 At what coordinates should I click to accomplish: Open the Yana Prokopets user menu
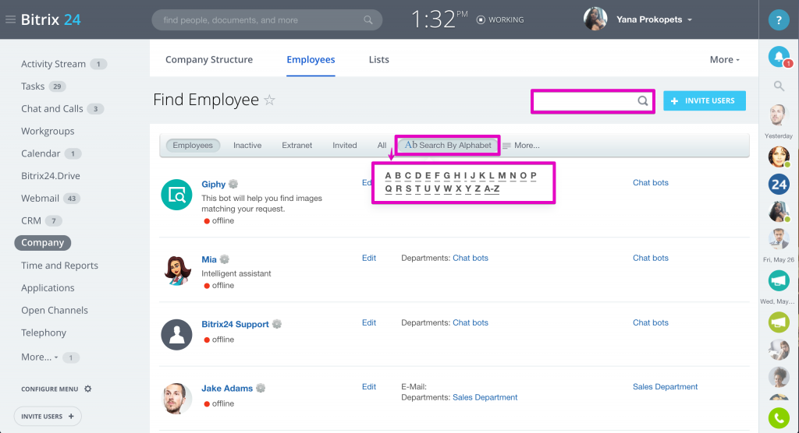655,19
